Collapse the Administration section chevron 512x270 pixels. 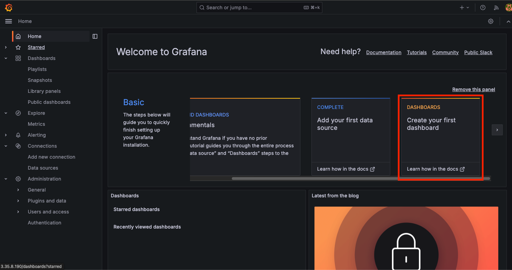(6, 179)
